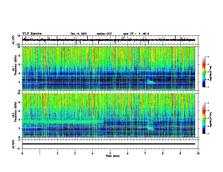Click the ch.1 voltage waveform trace
Image resolution: width=223 pixels, height=172 pixels.
coord(108,40)
